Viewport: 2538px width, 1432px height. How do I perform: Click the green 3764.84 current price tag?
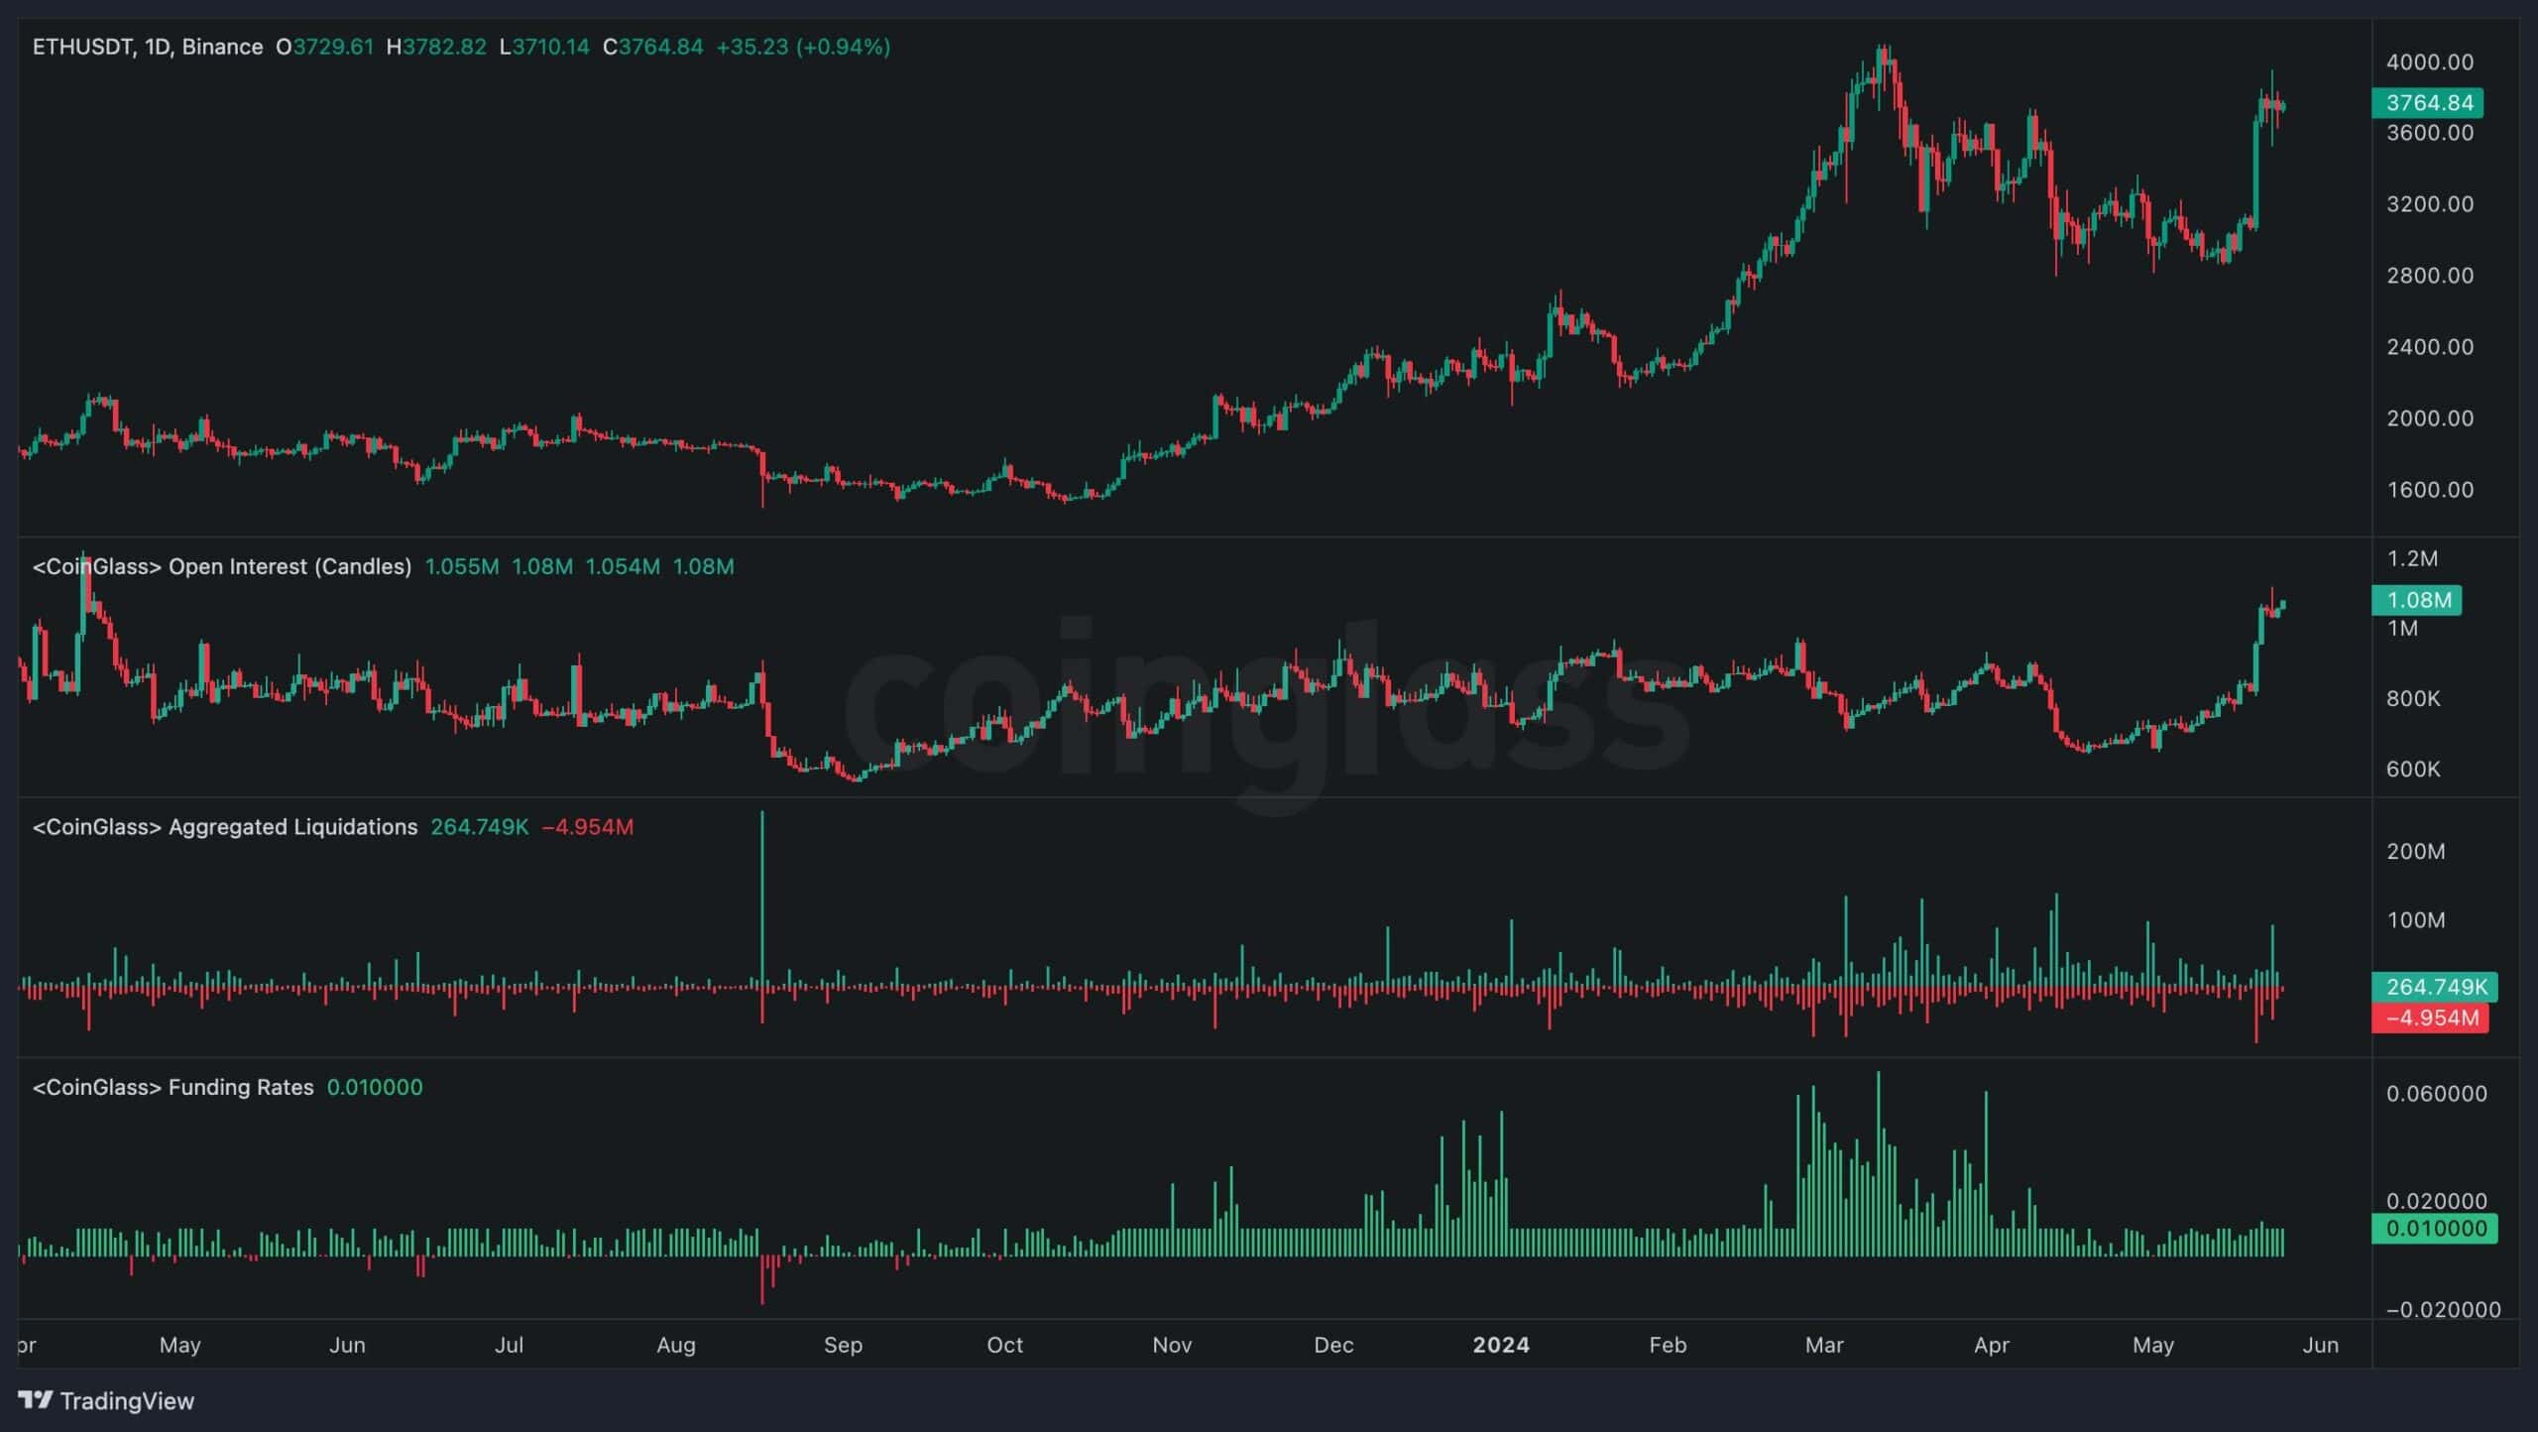(2428, 103)
